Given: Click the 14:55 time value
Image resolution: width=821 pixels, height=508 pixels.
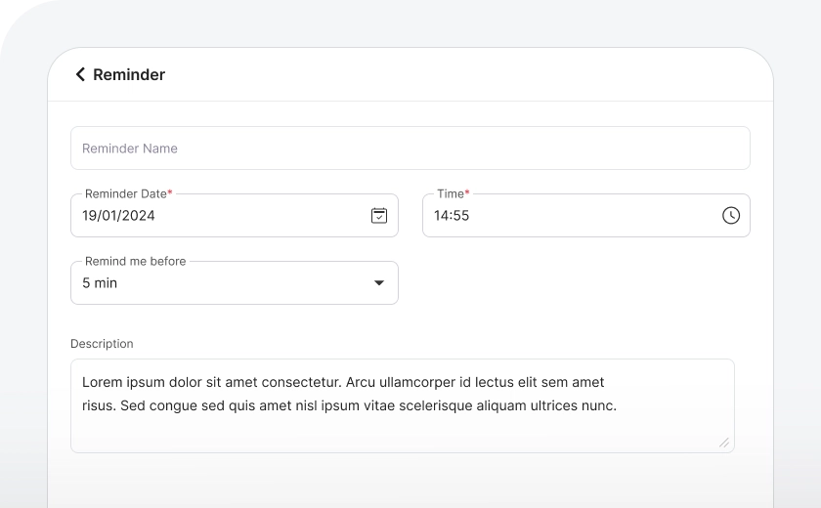Looking at the screenshot, I should pyautogui.click(x=452, y=216).
